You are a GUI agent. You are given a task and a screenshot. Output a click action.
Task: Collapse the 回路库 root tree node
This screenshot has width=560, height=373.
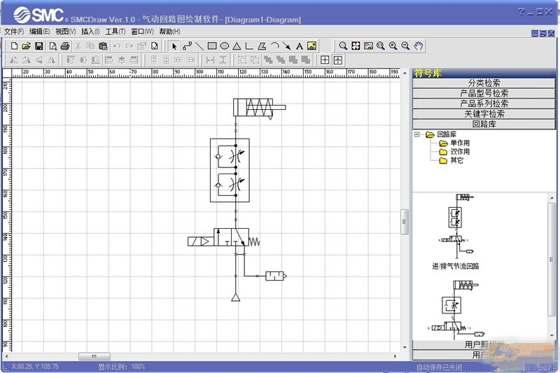point(417,134)
